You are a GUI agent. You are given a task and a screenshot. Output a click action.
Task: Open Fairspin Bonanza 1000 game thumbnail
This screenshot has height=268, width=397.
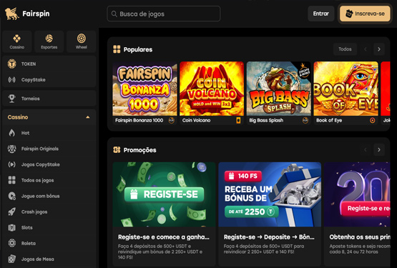tap(144, 89)
